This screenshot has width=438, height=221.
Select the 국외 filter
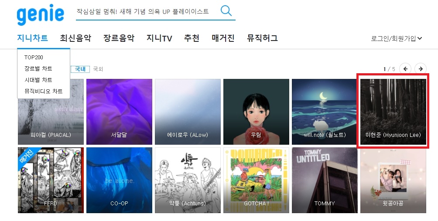tap(98, 69)
